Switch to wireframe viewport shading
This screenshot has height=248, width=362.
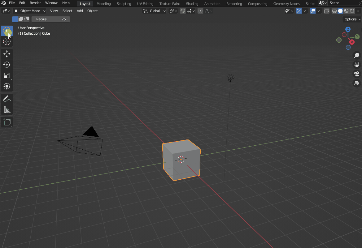334,11
